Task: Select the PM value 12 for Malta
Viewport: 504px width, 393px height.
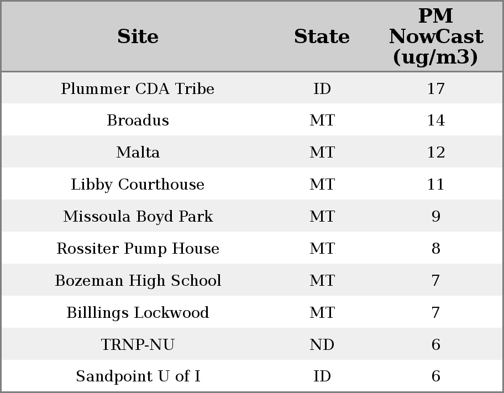Action: coord(435,153)
